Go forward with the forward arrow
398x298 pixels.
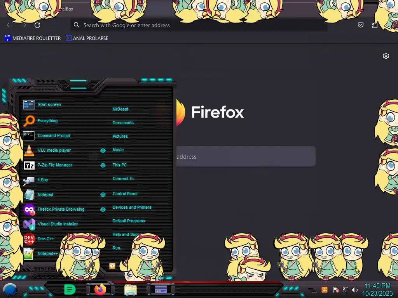23,25
